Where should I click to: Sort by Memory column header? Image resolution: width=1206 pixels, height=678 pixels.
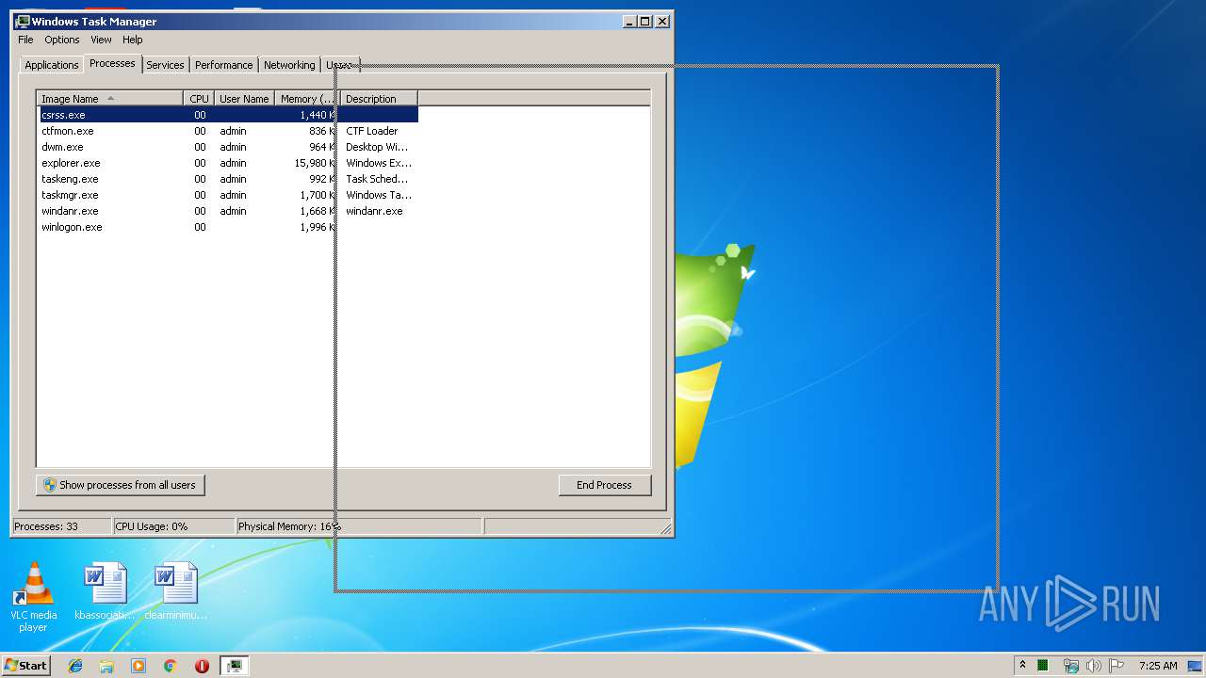[x=307, y=98]
